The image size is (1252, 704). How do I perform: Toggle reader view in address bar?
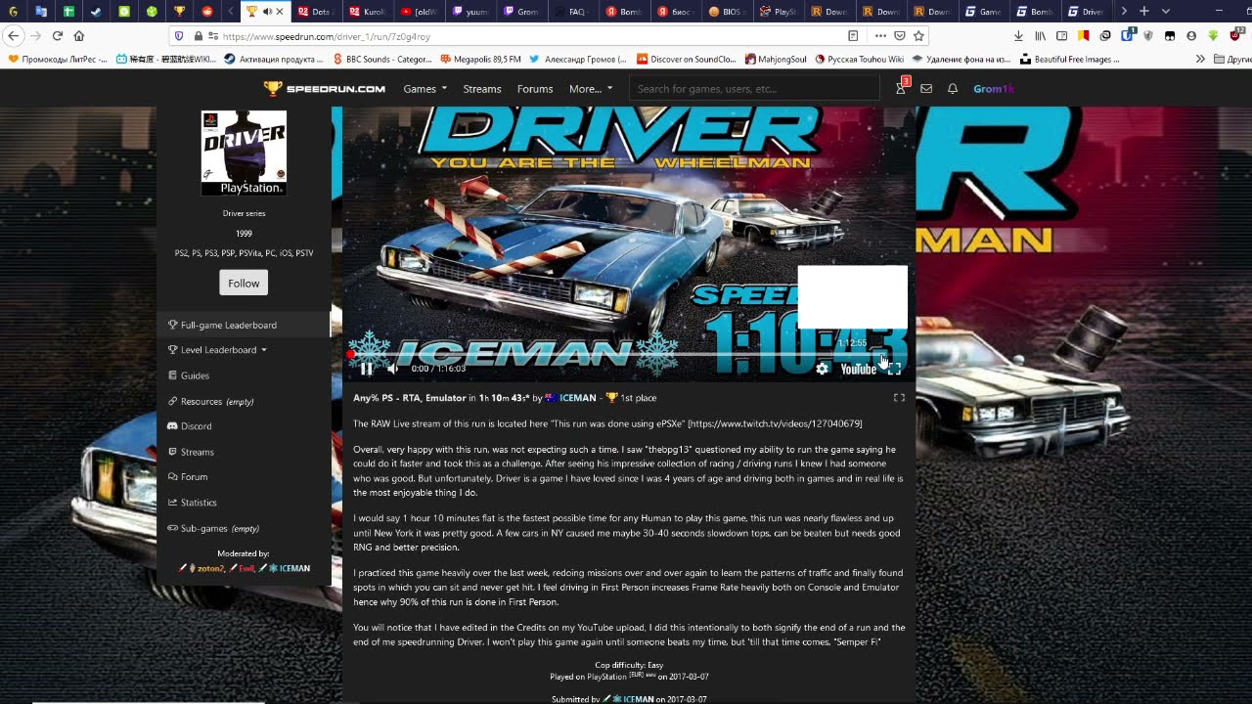click(x=853, y=35)
